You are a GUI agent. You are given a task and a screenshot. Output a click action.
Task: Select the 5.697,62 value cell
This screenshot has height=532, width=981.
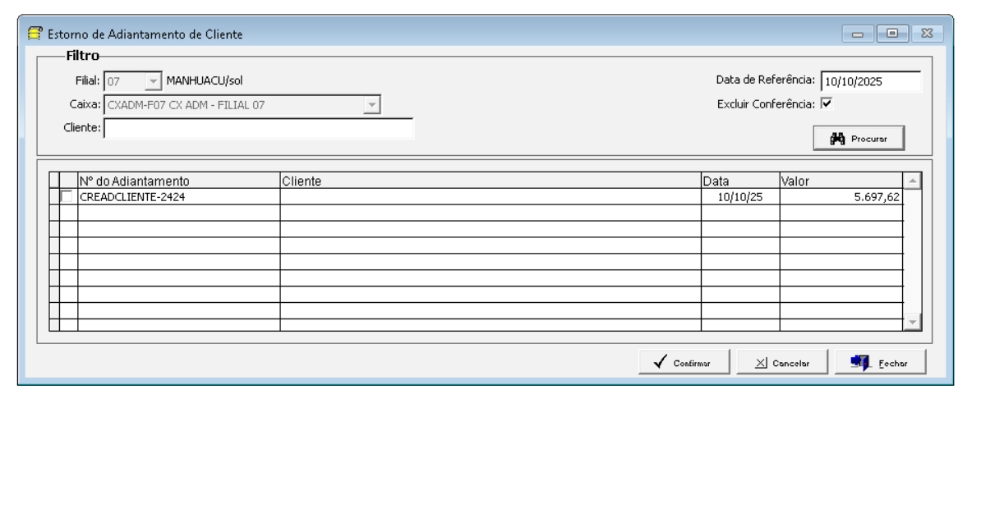(841, 196)
